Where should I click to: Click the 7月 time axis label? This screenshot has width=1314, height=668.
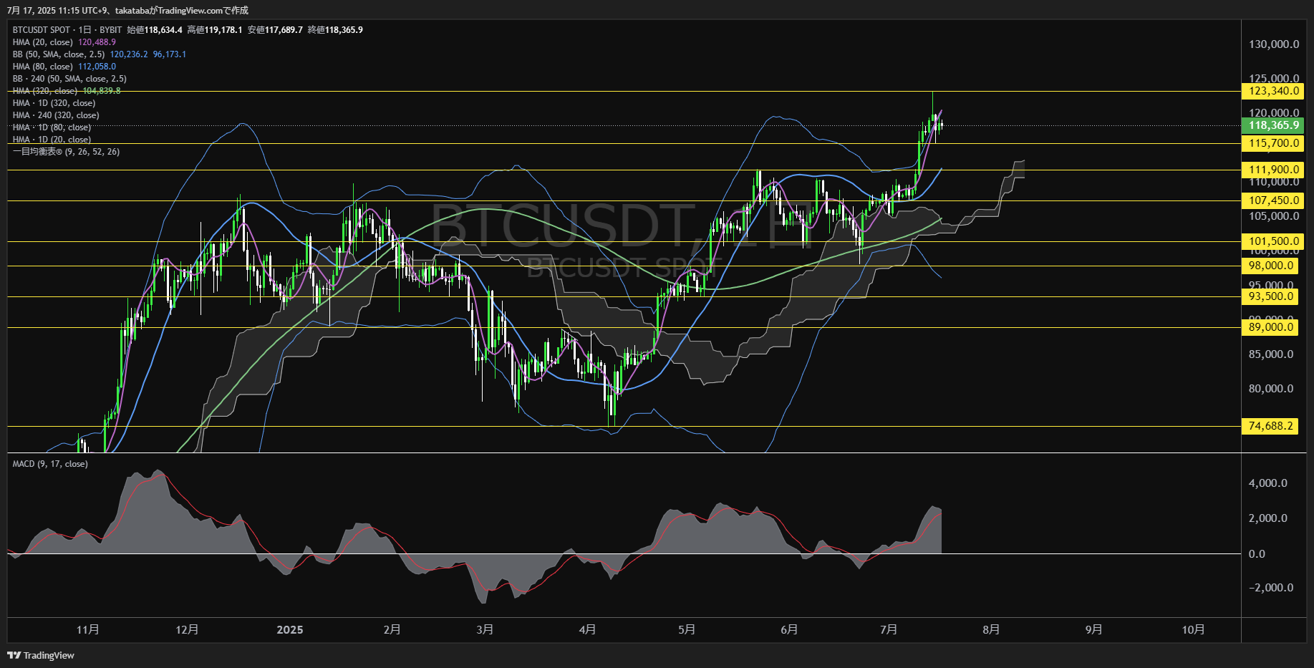pyautogui.click(x=889, y=629)
